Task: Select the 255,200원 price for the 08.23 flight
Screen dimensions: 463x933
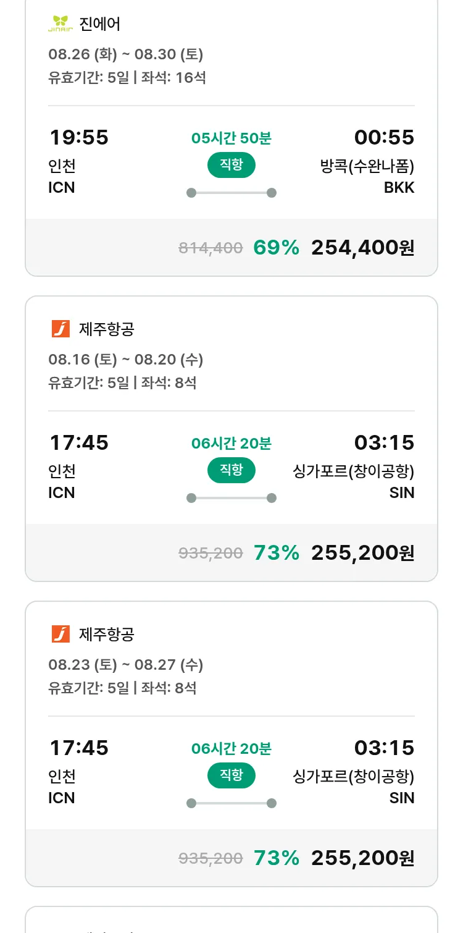Action: [x=362, y=858]
